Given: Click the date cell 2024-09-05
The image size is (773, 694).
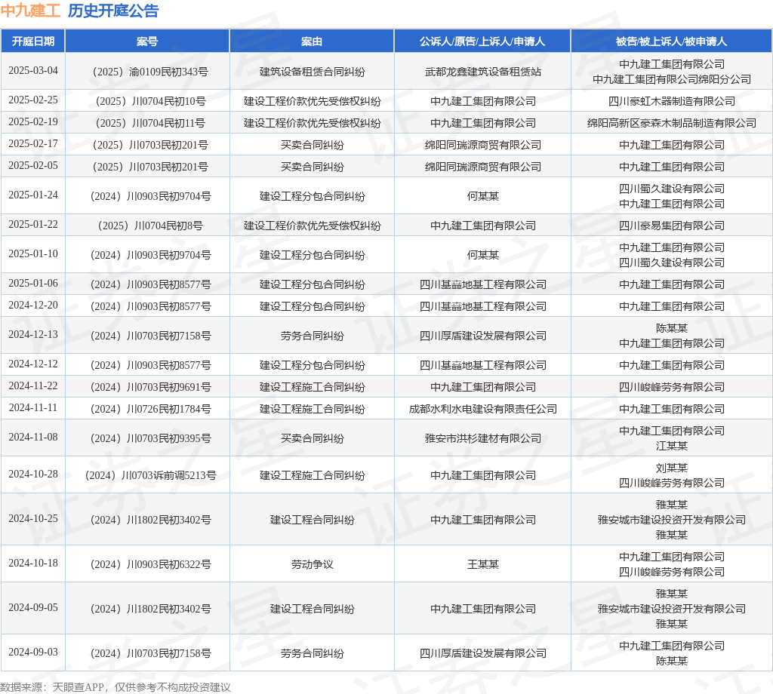Looking at the screenshot, I should click(x=33, y=608).
